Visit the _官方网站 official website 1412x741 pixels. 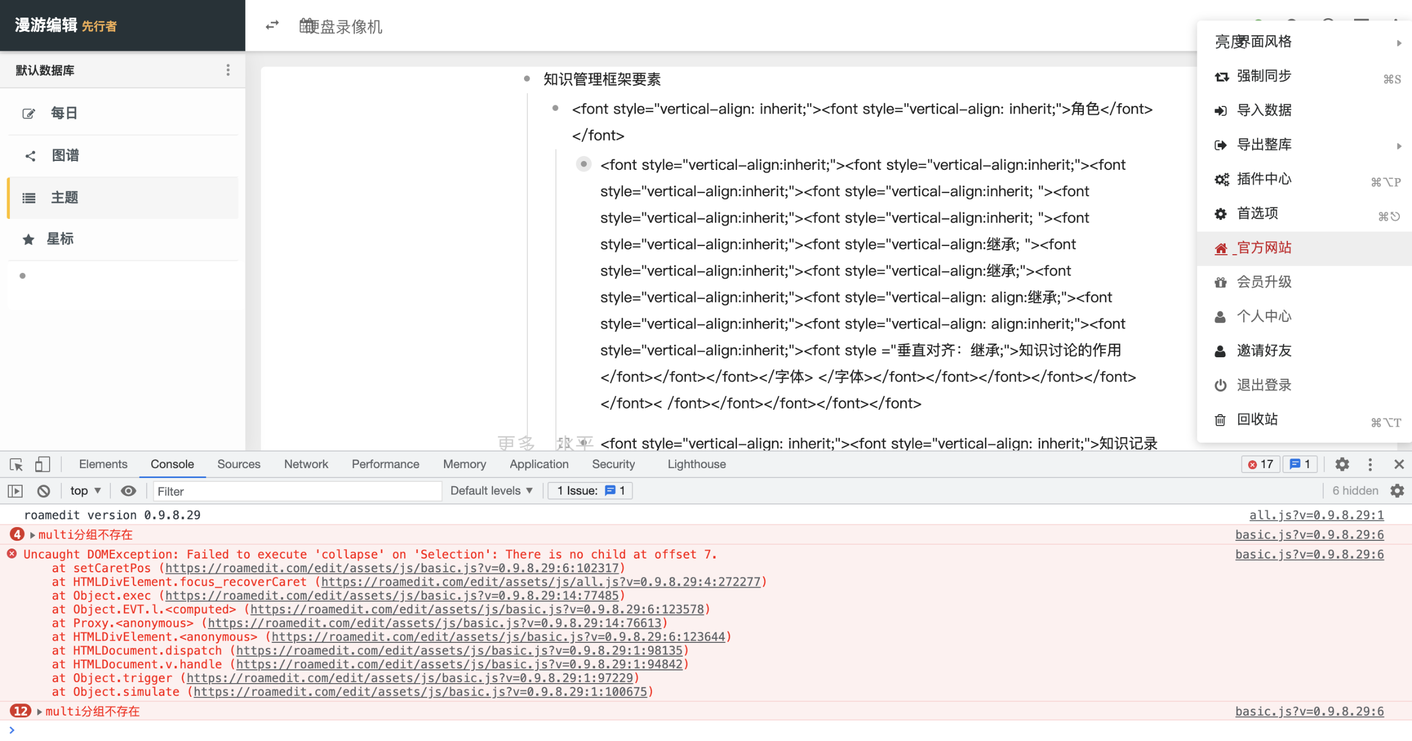coord(1262,248)
